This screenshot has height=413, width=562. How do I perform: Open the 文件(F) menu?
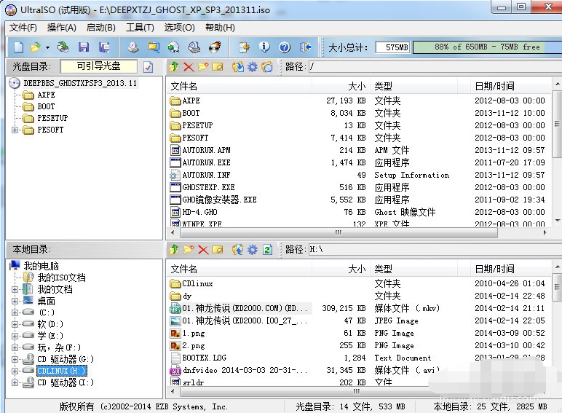23,28
